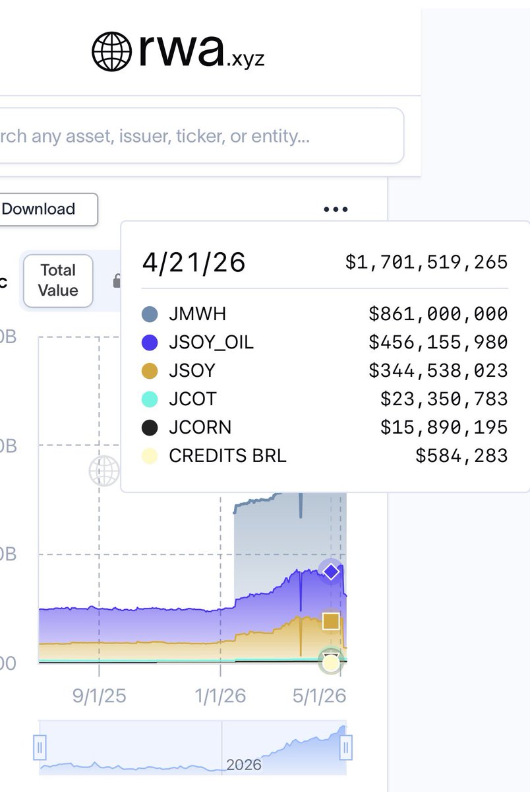
Task: Click the globe watermark icon in chart
Action: pos(105,471)
